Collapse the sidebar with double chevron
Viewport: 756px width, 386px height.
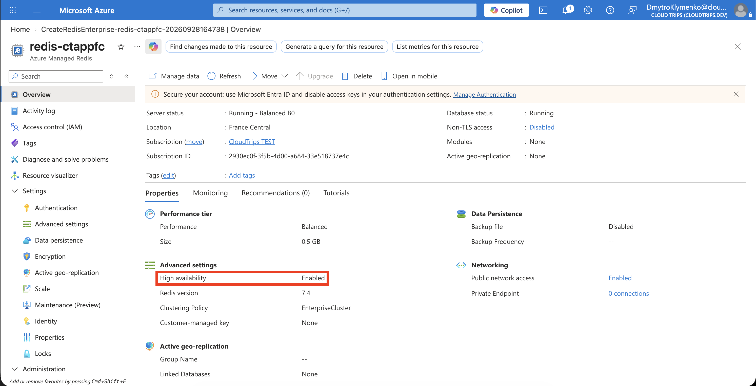click(127, 76)
